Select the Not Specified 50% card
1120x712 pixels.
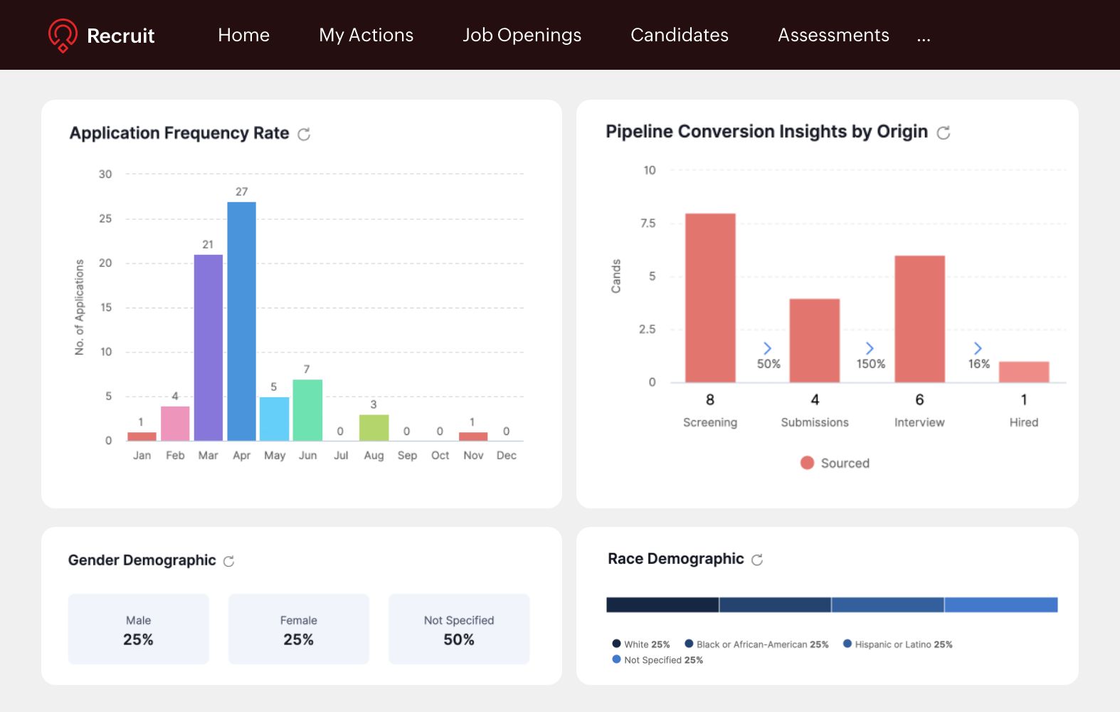pyautogui.click(x=459, y=629)
